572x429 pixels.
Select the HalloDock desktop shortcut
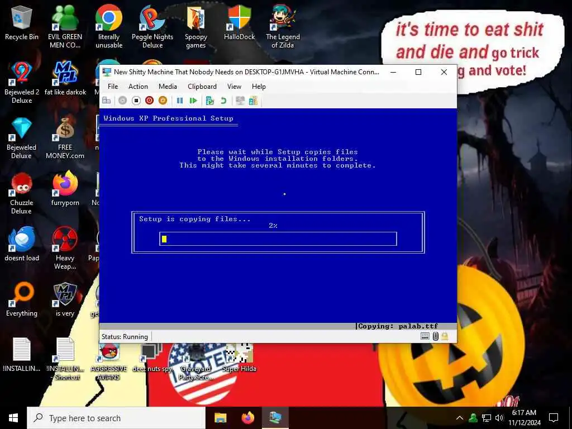[x=239, y=22]
